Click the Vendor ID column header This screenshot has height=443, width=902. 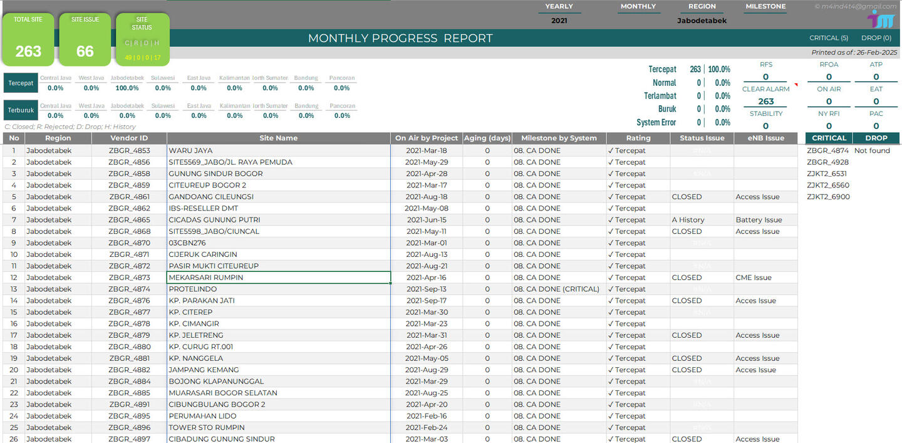click(129, 138)
